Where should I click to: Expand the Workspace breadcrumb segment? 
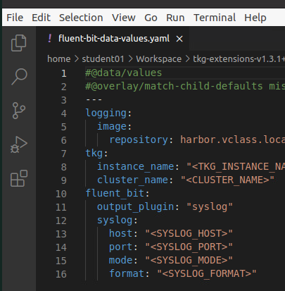click(159, 58)
